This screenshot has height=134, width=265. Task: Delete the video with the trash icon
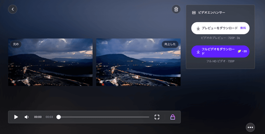pyautogui.click(x=176, y=9)
